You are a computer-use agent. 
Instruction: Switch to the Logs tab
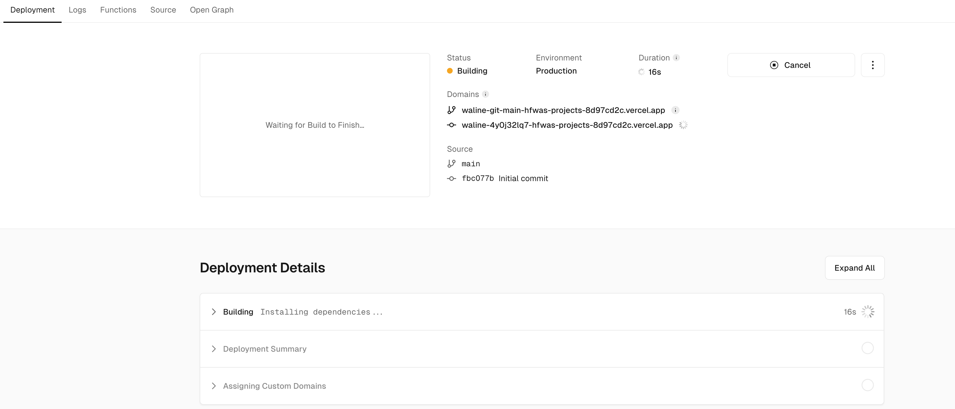(77, 10)
